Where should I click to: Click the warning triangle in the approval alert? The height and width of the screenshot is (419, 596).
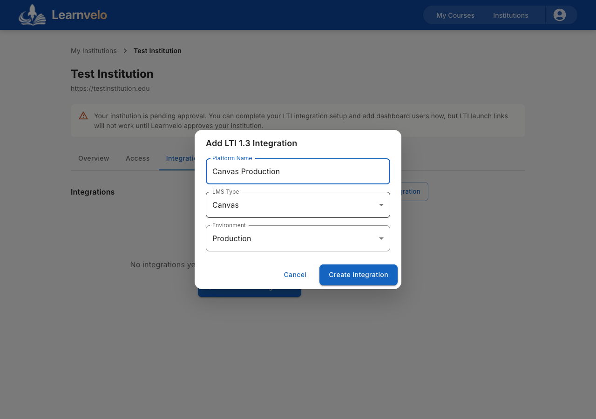(83, 115)
